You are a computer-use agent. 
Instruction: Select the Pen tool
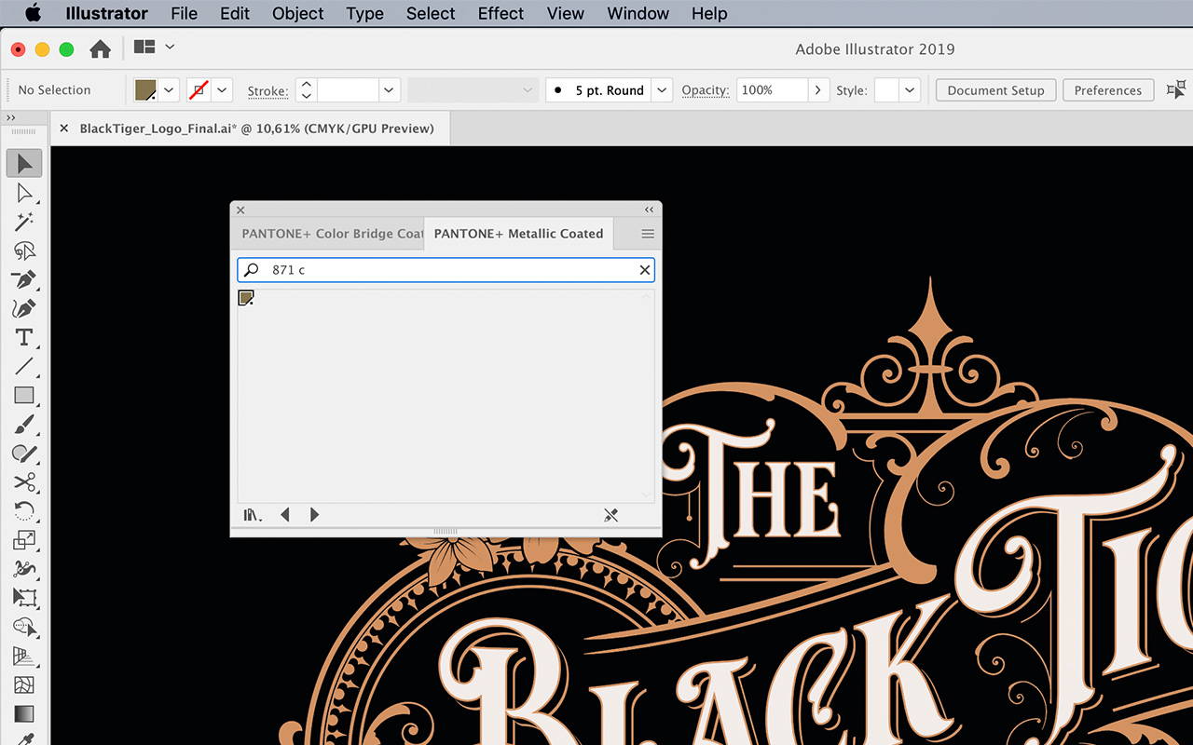tap(24, 279)
